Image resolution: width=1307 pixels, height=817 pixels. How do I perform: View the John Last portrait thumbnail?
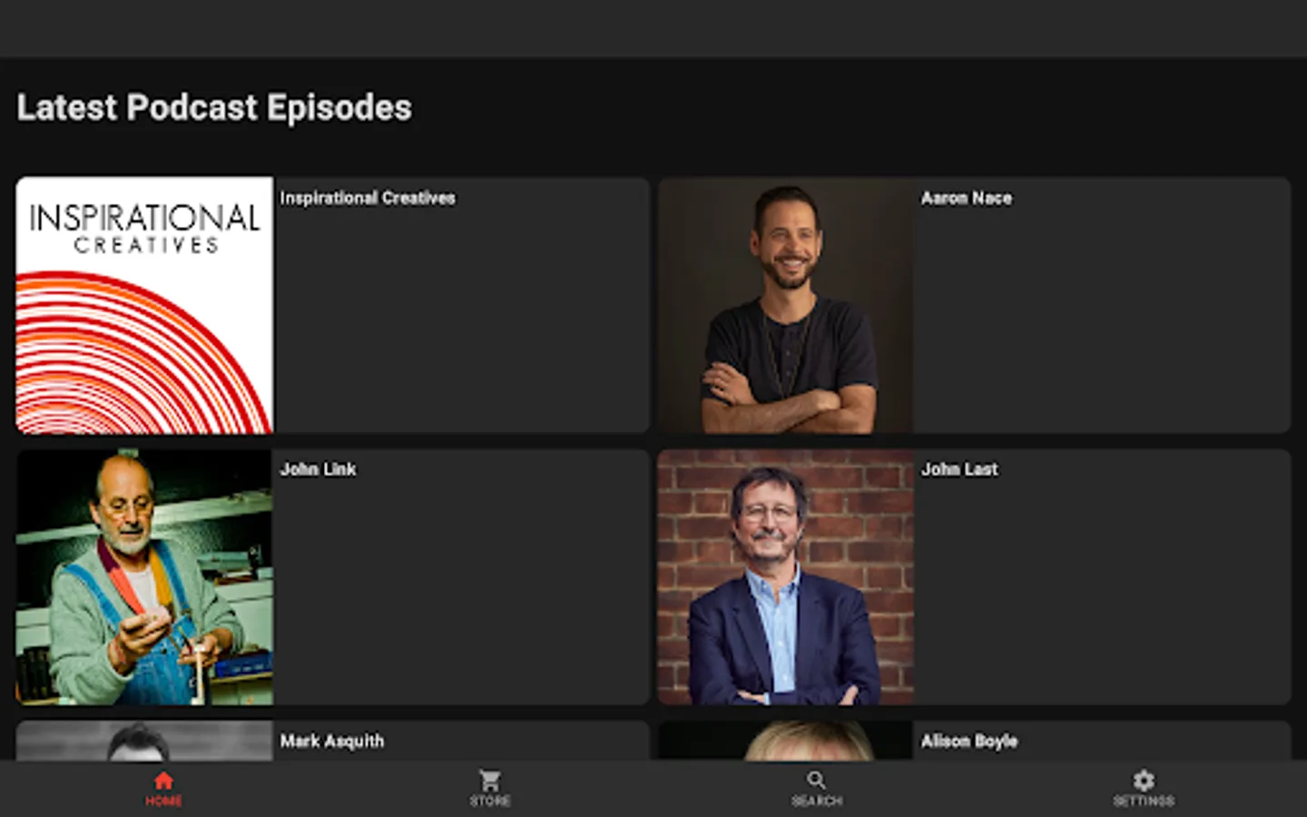click(786, 577)
